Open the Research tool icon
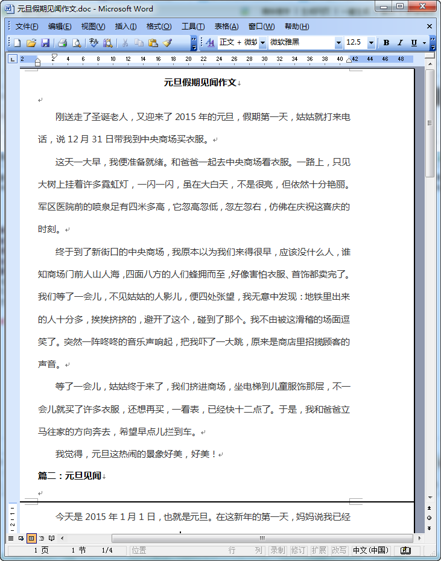 pyautogui.click(x=108, y=43)
